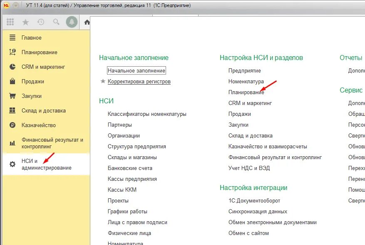Image resolution: width=365 pixels, height=245 pixels.
Task: Click the НСИ и администрирование gear icon
Action: (12, 164)
